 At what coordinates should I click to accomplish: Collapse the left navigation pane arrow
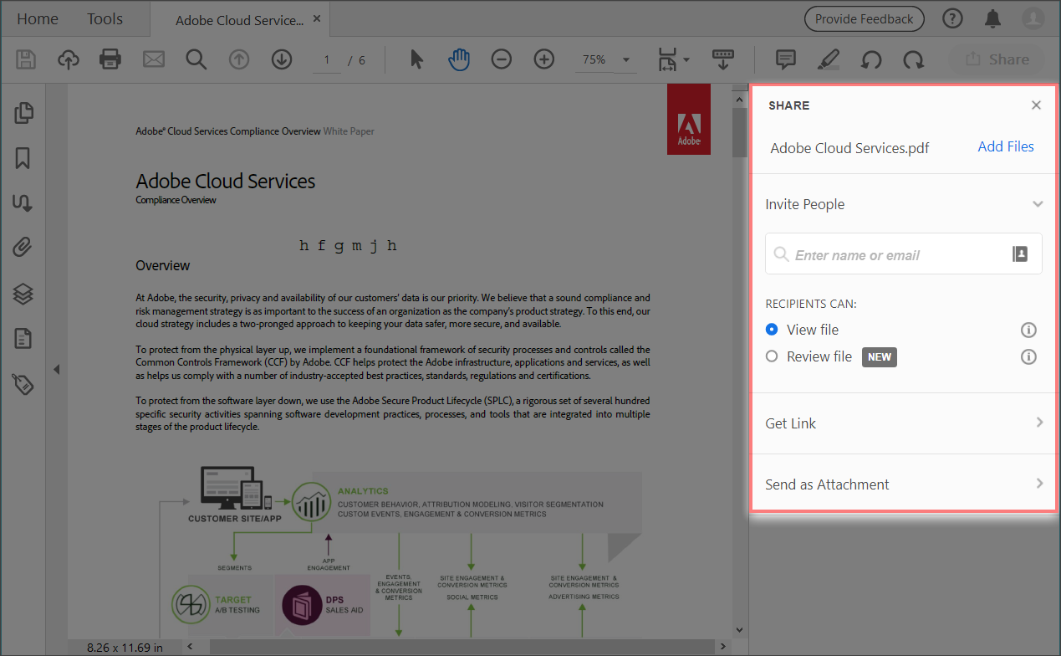(57, 369)
